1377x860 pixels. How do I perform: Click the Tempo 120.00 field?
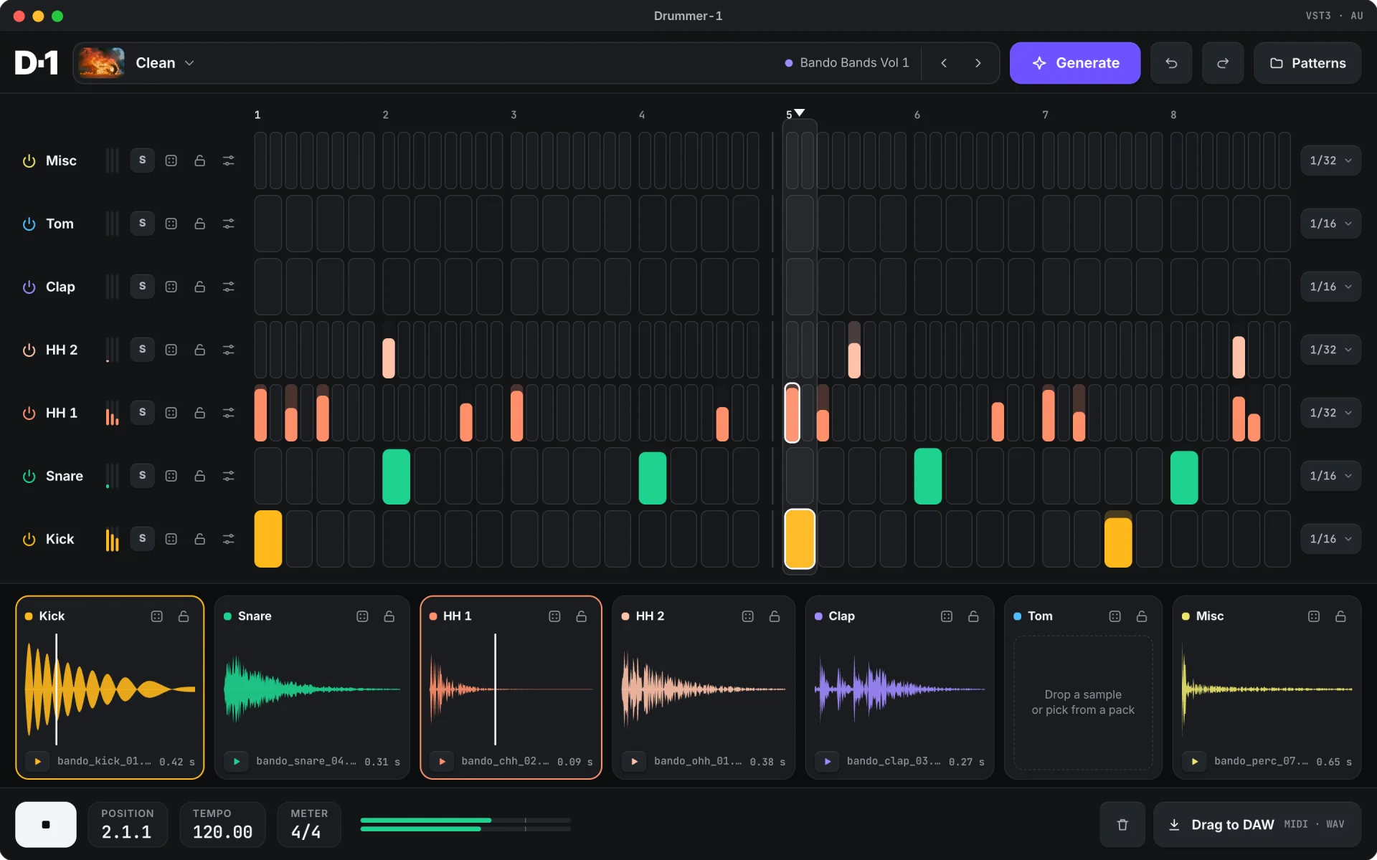pos(222,824)
